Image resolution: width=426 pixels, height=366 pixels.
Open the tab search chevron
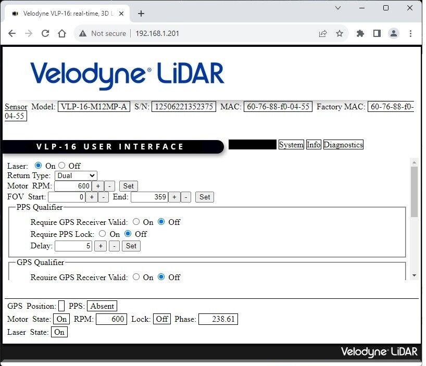coord(337,8)
